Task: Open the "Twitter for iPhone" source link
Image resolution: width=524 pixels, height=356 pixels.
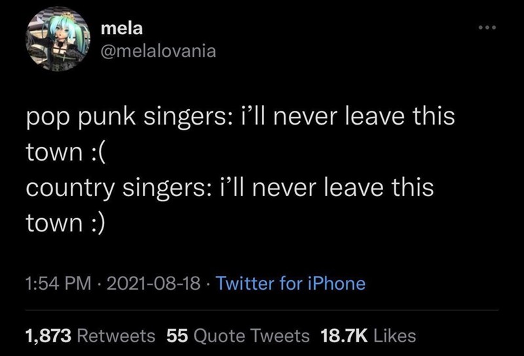Action: click(x=290, y=283)
